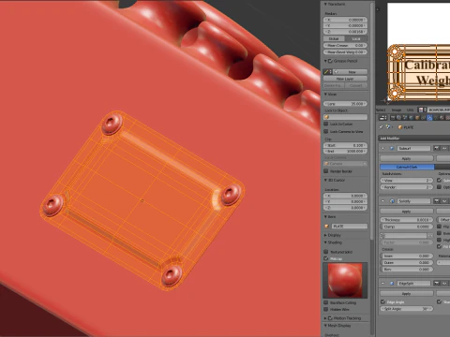This screenshot has width=450, height=337.
Task: Open the World properties tab icon
Action: [x=412, y=118]
